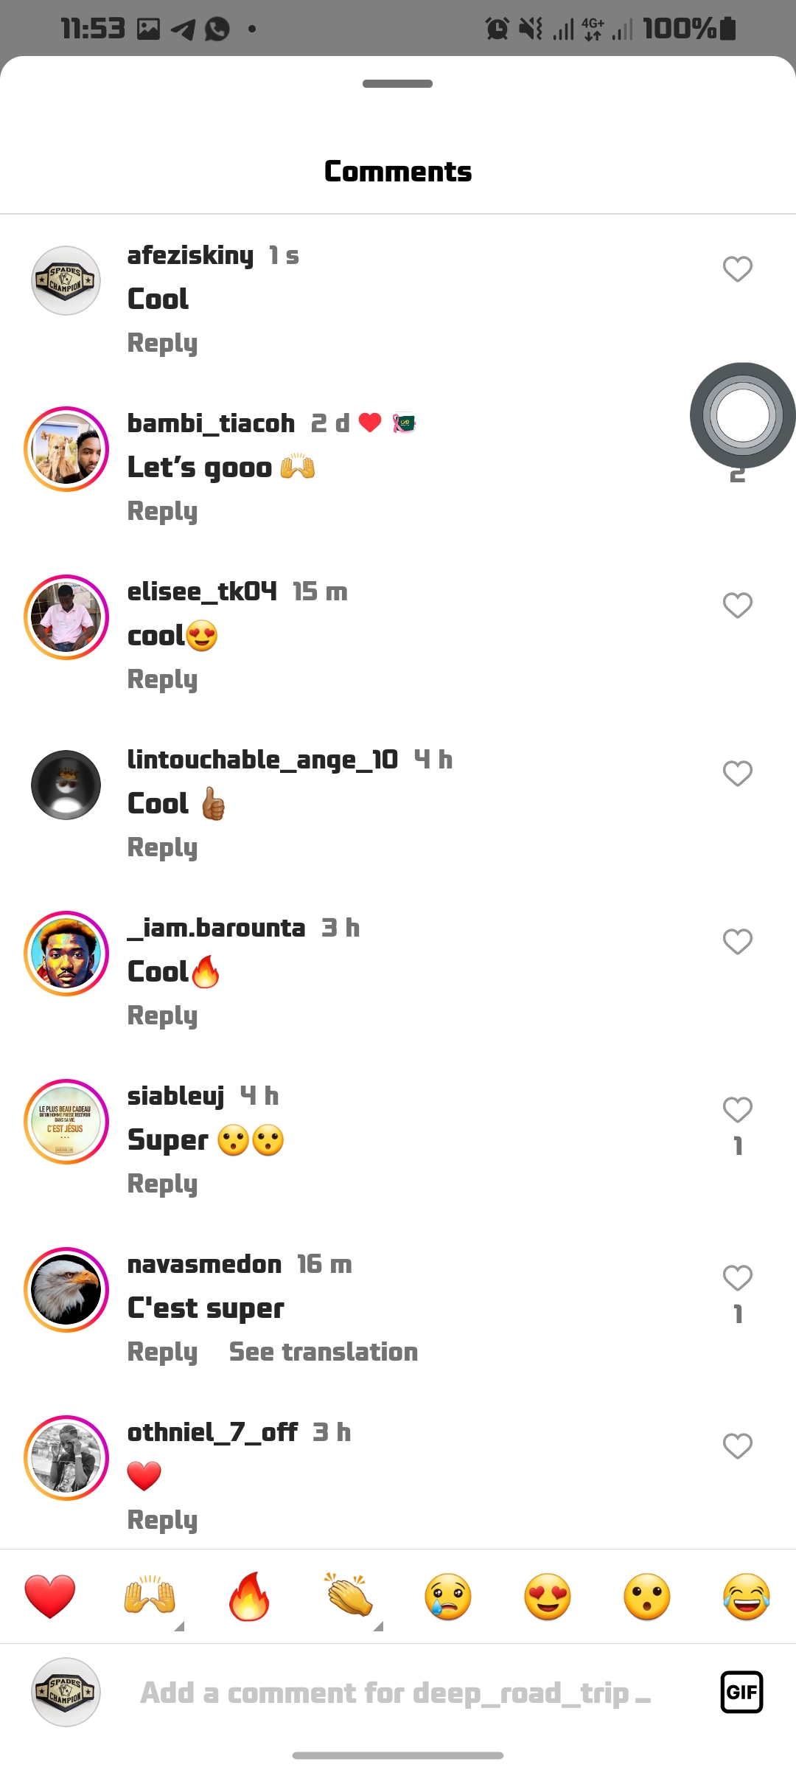Tap the comments sheet drag handle
Screen dimensions: 796x1770
pyautogui.click(x=398, y=83)
